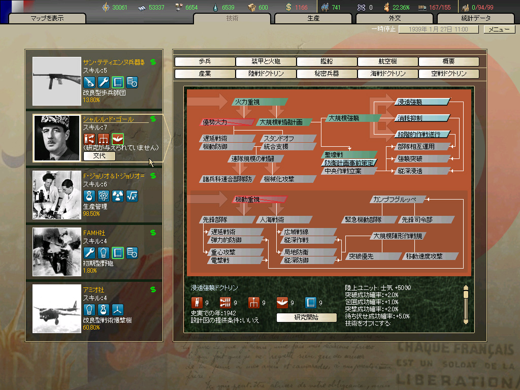
Task: Open the メニュー menu button
Action: click(x=498, y=29)
